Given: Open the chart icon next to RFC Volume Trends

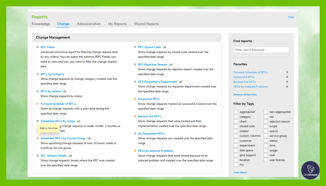Looking at the screenshot, I should pyautogui.click(x=71, y=155).
